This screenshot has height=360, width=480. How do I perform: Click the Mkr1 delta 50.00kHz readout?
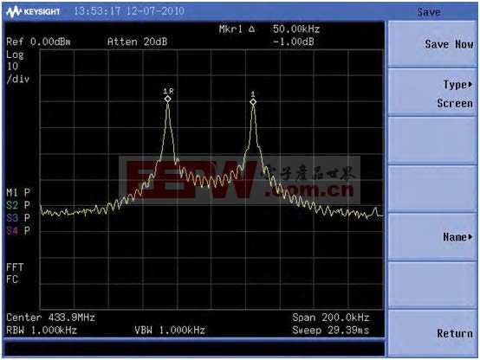pyautogui.click(x=269, y=29)
